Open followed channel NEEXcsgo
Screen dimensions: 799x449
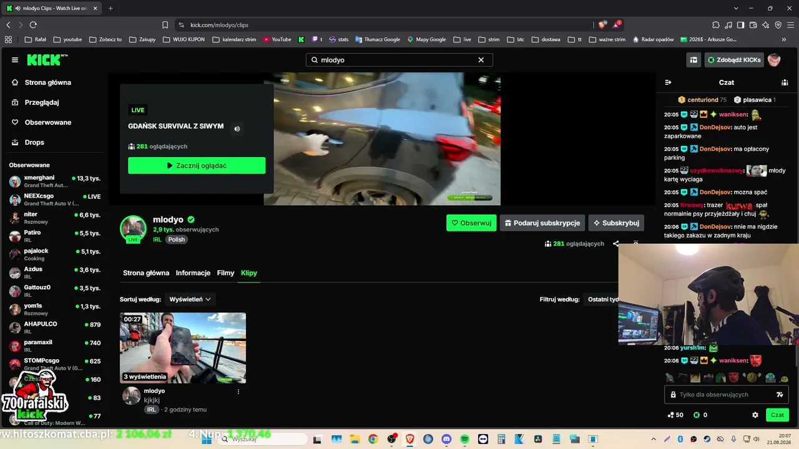(55, 200)
